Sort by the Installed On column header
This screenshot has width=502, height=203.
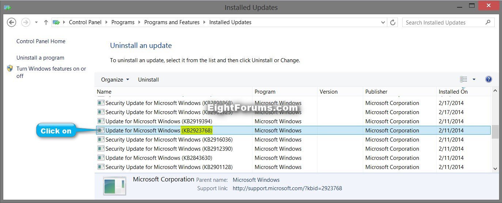(463, 91)
